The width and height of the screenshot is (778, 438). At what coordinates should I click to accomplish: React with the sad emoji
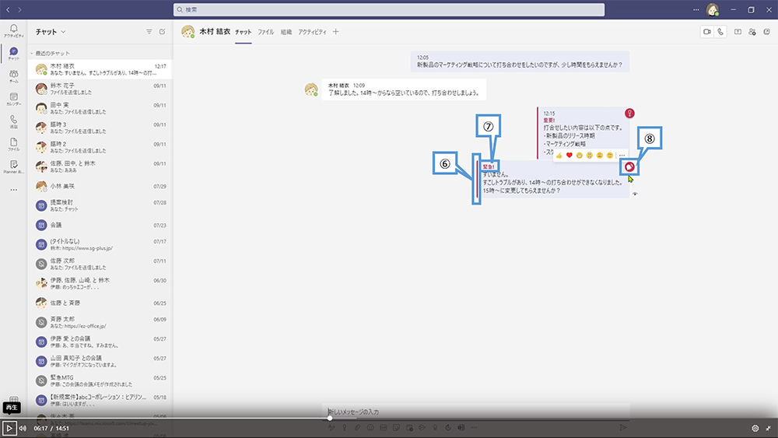pyautogui.click(x=599, y=156)
